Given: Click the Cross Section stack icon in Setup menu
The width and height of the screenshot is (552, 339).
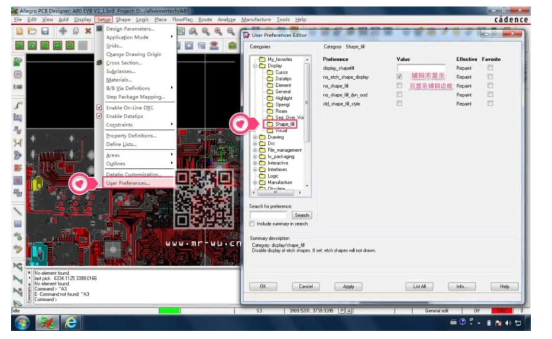Looking at the screenshot, I should point(99,63).
